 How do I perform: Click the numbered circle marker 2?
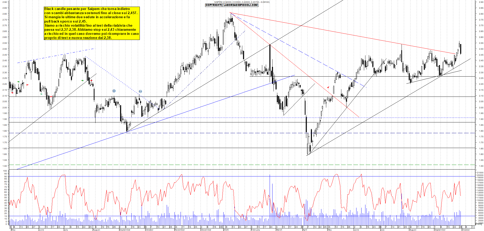140,91
